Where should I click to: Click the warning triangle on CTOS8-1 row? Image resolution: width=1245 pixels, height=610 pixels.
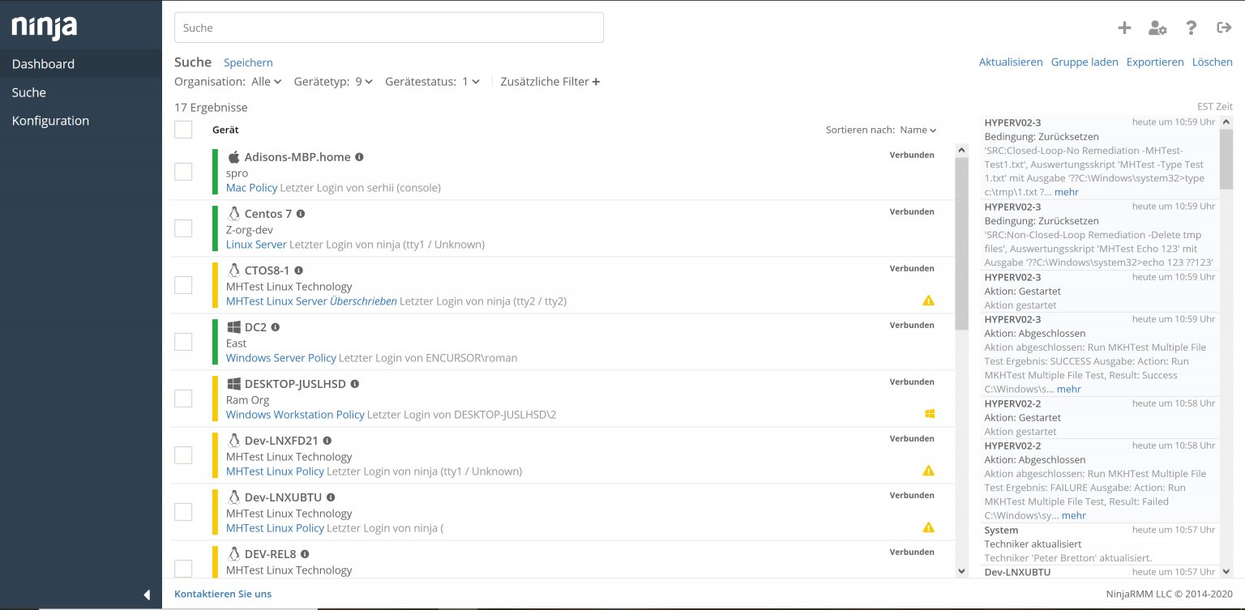point(929,301)
